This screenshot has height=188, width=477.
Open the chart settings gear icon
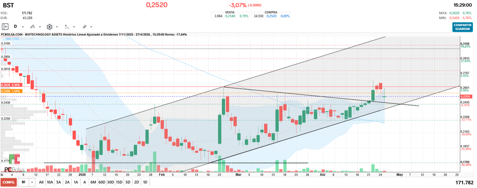click(x=49, y=27)
